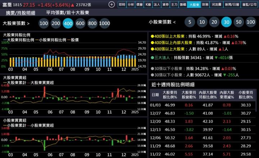Select 摘要/持股明細 sub-tab
Screen dimensions: 259x158
coord(21,13)
